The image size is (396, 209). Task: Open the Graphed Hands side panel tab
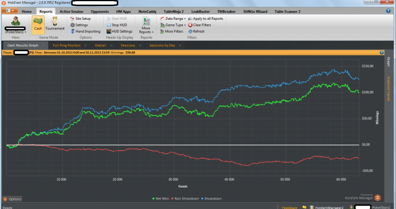(389, 89)
